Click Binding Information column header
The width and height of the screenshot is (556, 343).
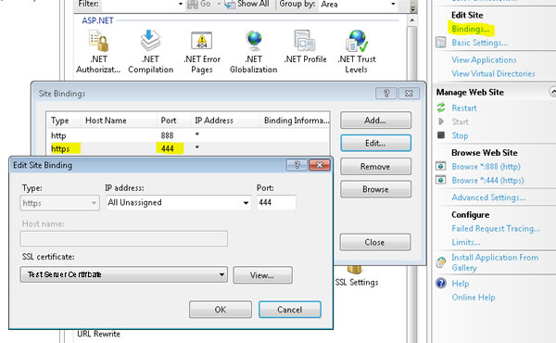coord(295,121)
